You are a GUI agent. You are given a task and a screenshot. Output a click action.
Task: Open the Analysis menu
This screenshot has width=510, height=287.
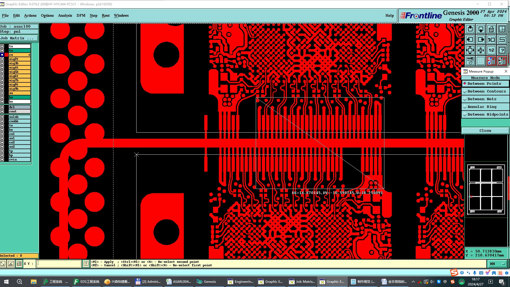click(65, 15)
